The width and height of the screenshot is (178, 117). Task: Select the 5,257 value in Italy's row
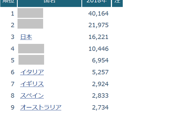[x=100, y=72]
